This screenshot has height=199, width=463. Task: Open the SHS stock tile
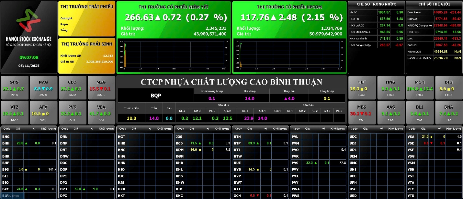pos(14,88)
